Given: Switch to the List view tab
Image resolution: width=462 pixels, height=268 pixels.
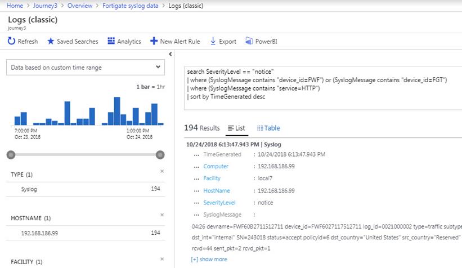Looking at the screenshot, I should tap(237, 128).
